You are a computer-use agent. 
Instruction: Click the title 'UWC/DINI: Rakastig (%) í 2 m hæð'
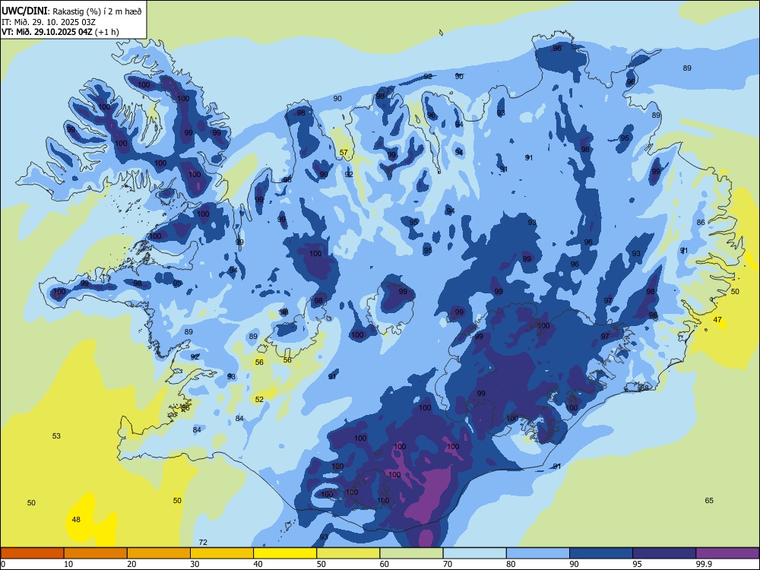click(71, 11)
